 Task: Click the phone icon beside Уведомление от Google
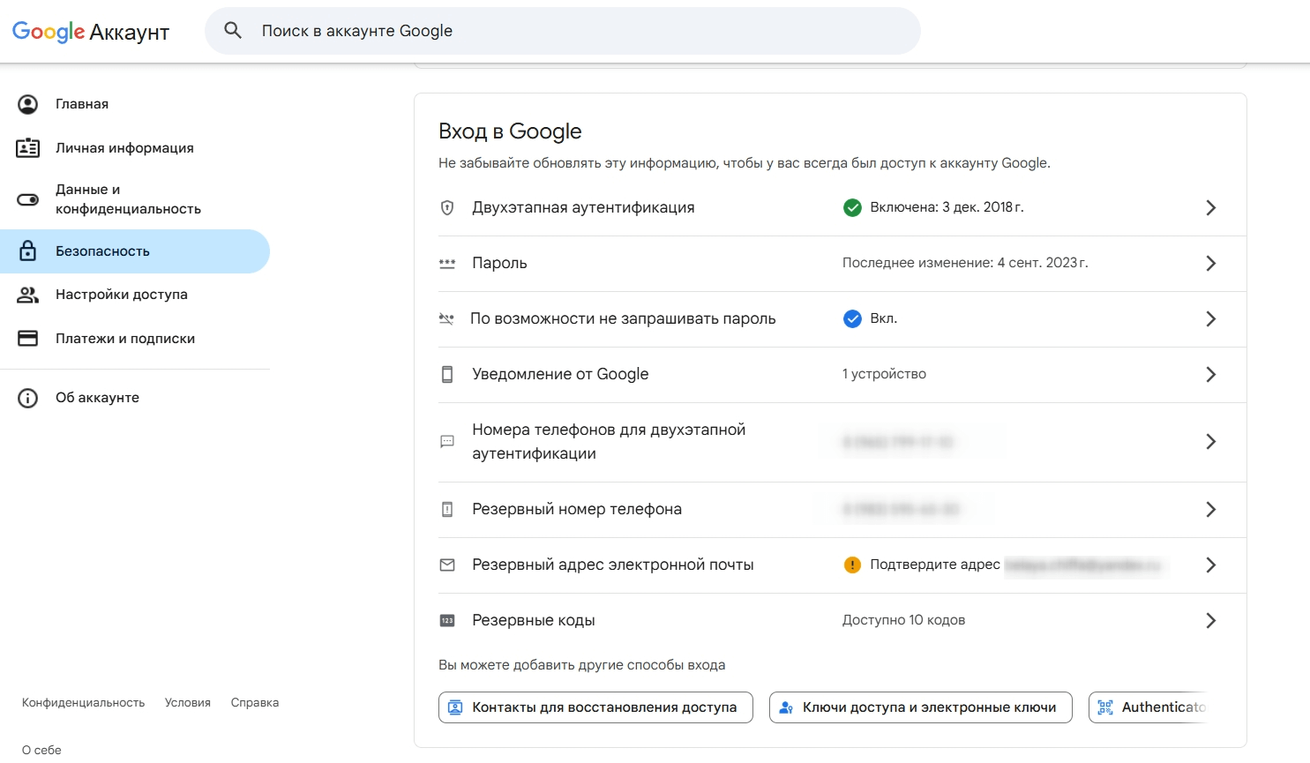pyautogui.click(x=447, y=375)
